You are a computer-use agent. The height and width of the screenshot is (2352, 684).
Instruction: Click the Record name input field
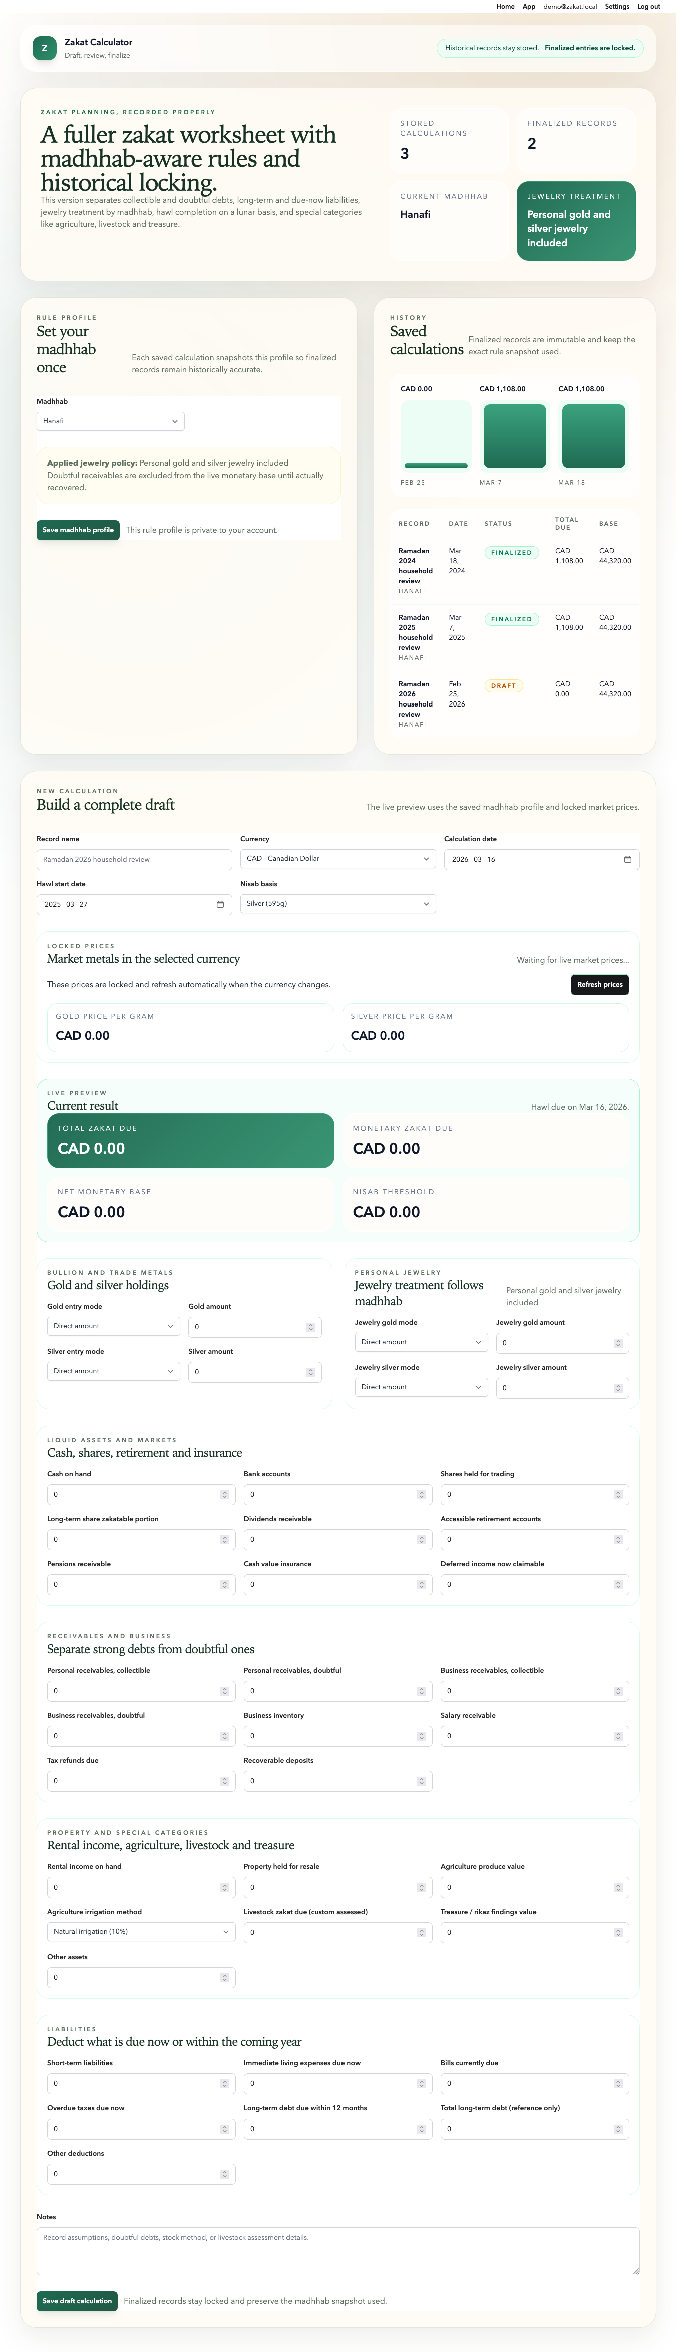134,859
